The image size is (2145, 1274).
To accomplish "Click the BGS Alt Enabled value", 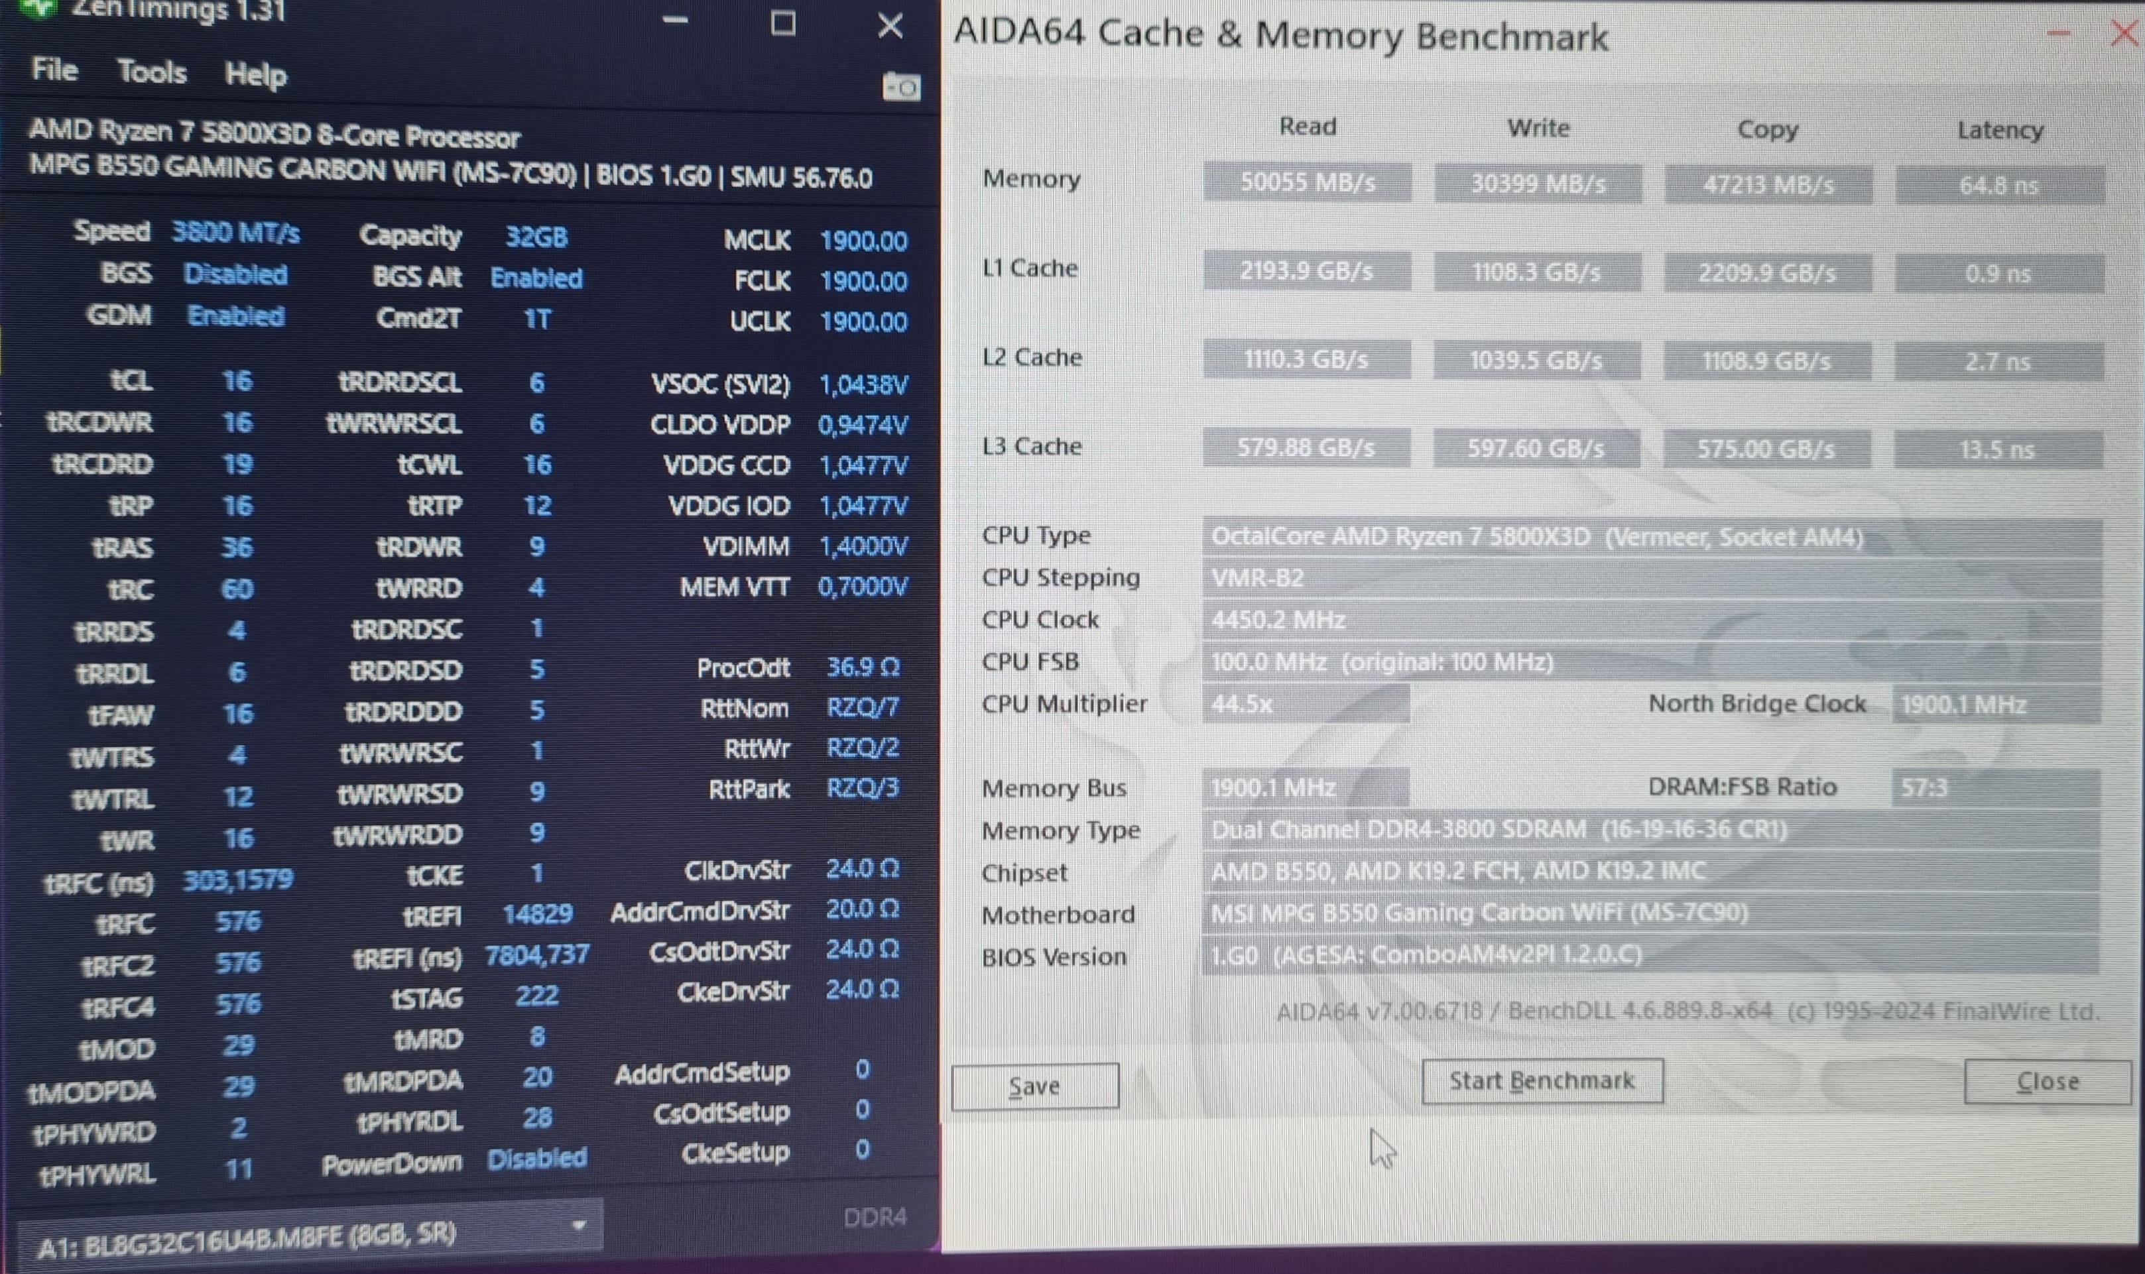I will point(536,278).
